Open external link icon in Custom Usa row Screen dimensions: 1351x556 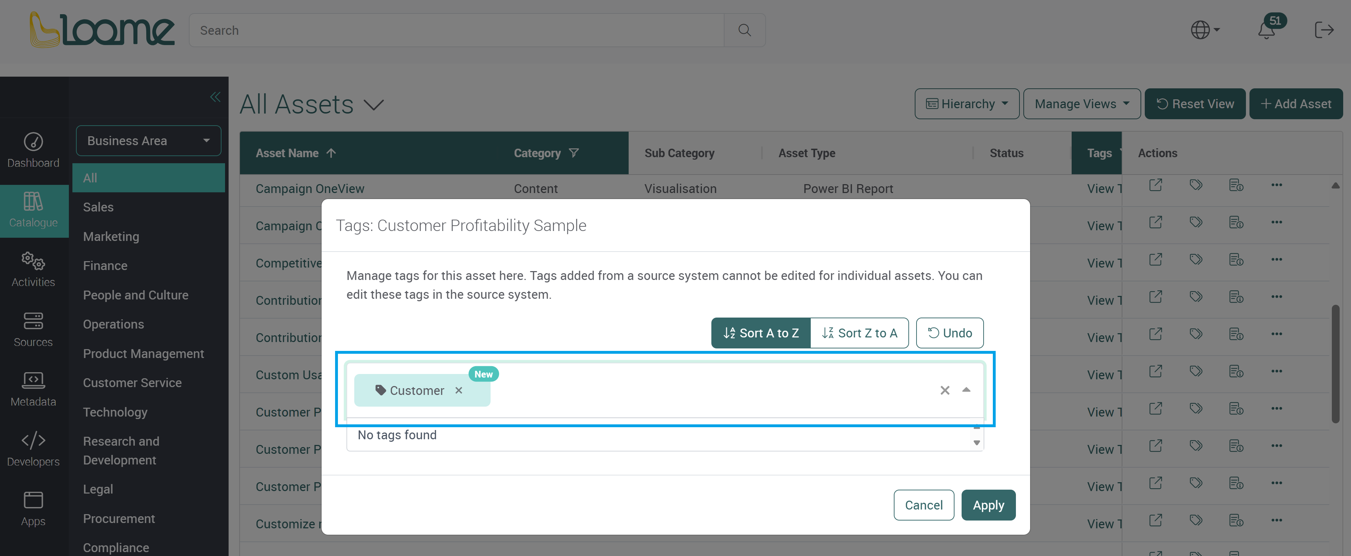[x=1155, y=371]
